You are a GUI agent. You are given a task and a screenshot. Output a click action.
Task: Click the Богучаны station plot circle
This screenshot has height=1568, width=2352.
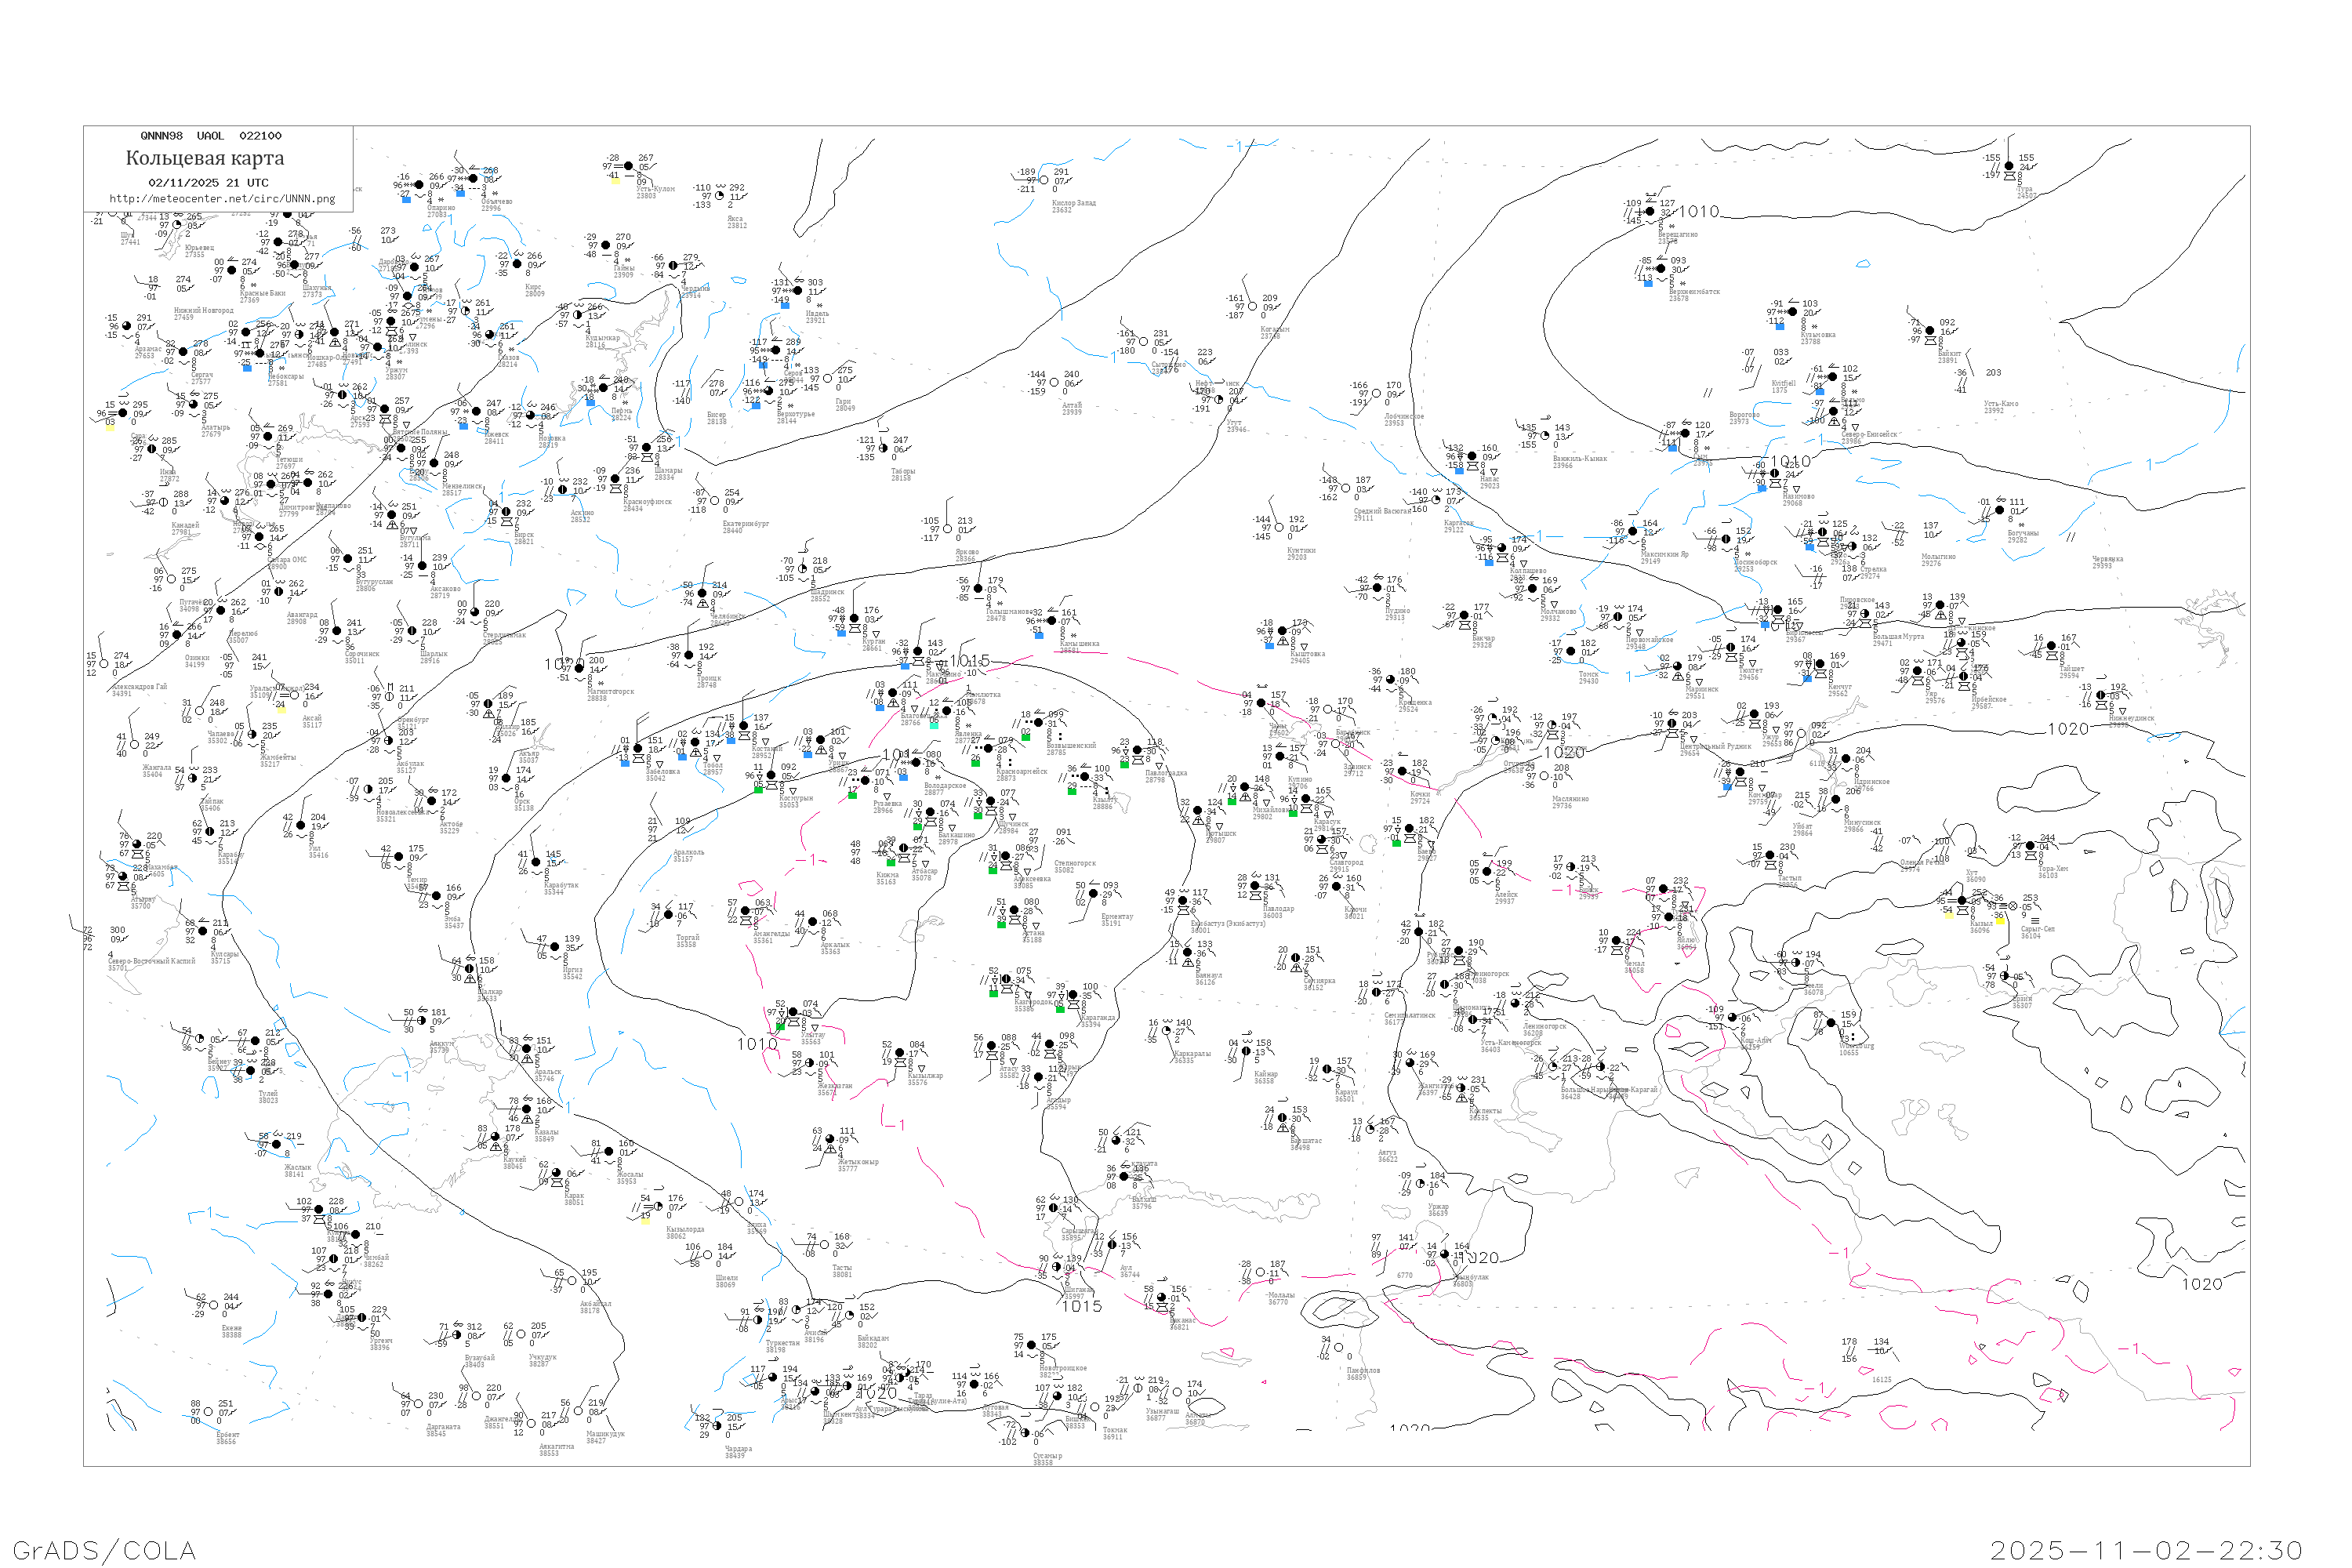(1999, 510)
